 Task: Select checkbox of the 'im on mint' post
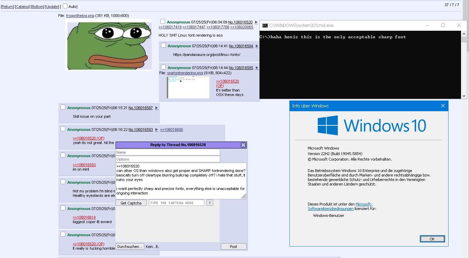click(63, 155)
